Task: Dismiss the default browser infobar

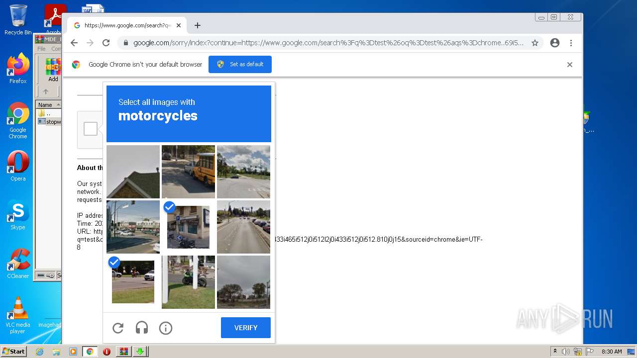Action: click(570, 65)
